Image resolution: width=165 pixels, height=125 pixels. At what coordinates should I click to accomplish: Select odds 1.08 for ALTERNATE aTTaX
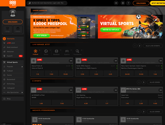tap(41, 103)
